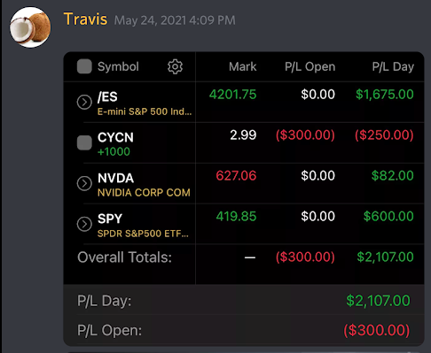Click the /ES P/L Day value $1,675.00
This screenshot has width=431, height=353.
click(385, 95)
